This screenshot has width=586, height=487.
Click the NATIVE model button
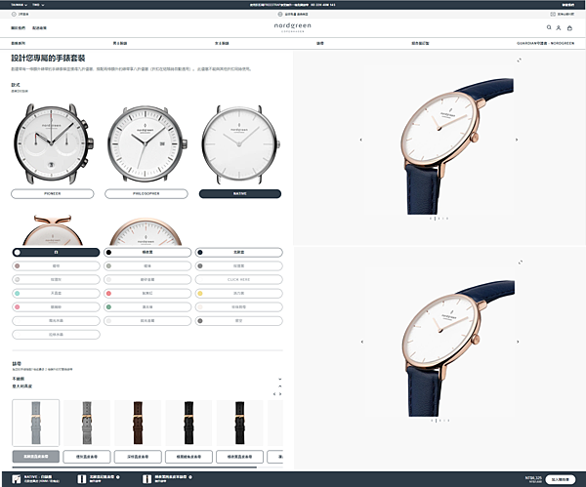pyautogui.click(x=240, y=194)
